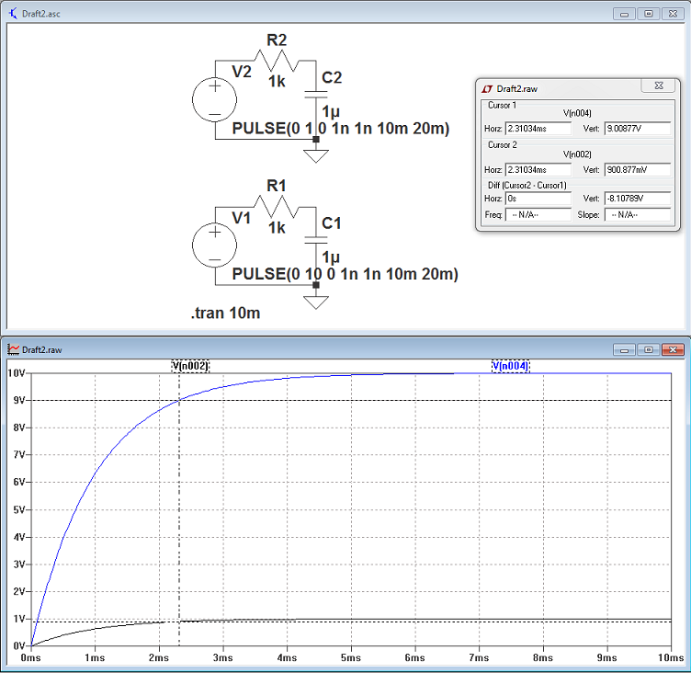691x673 pixels.
Task: Click Cursor 2 Vert field 900.877mV
Action: [637, 170]
